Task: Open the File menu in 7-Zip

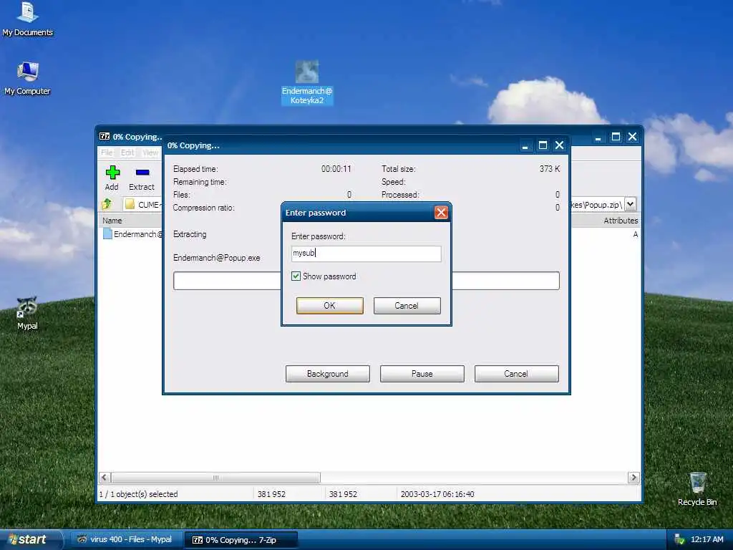Action: click(107, 153)
